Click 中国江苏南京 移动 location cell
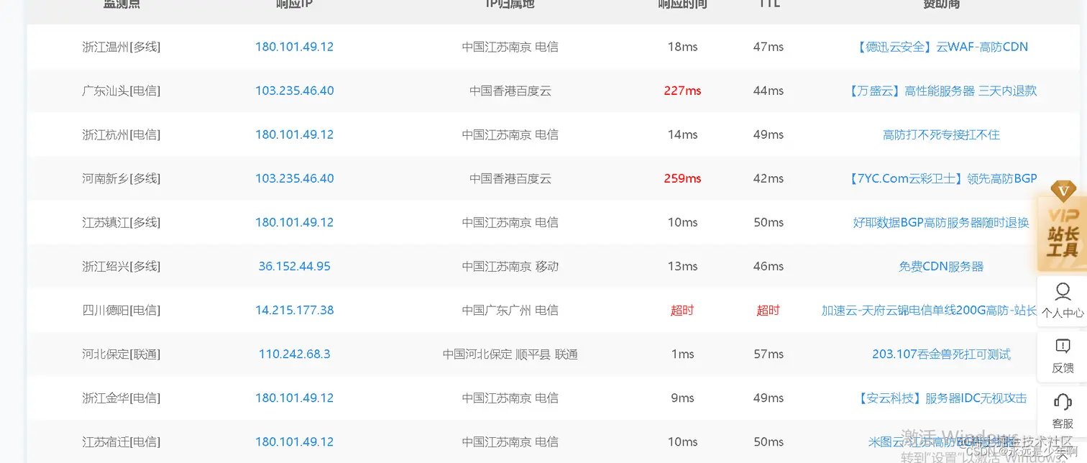The width and height of the screenshot is (1087, 463). (x=510, y=266)
